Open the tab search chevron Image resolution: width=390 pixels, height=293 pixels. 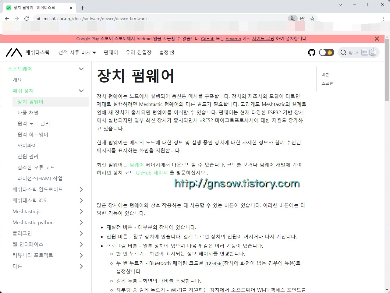click(341, 5)
